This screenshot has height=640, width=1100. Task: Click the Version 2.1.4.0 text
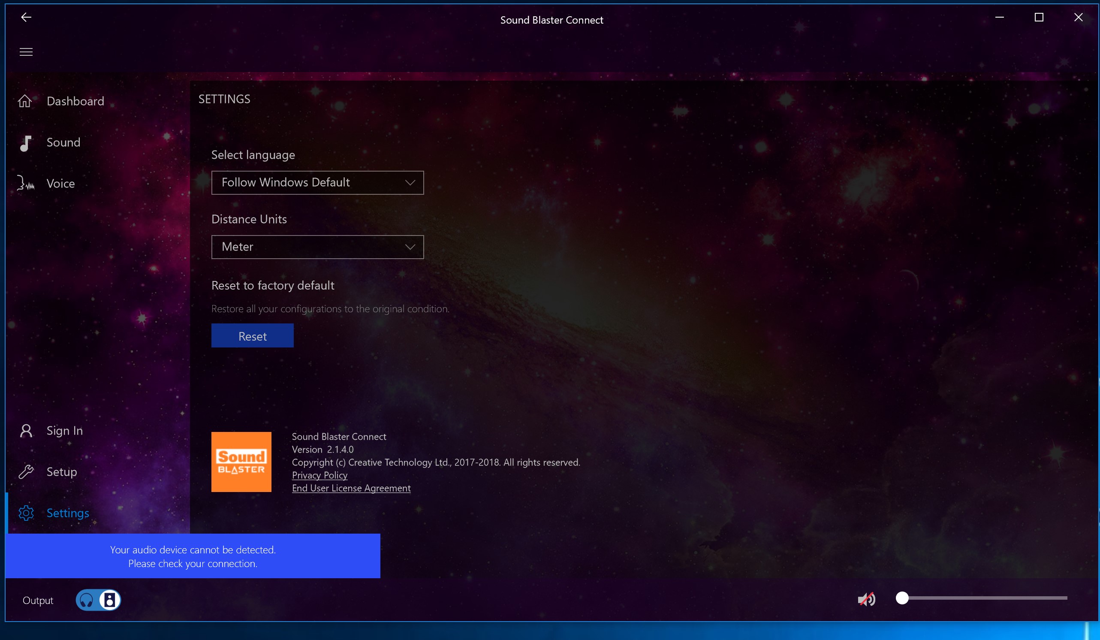coord(322,449)
